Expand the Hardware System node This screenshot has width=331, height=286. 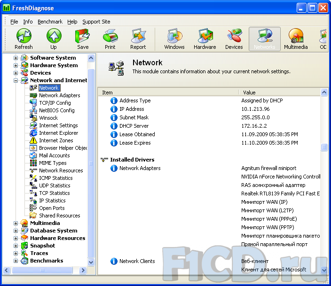(x=16, y=65)
